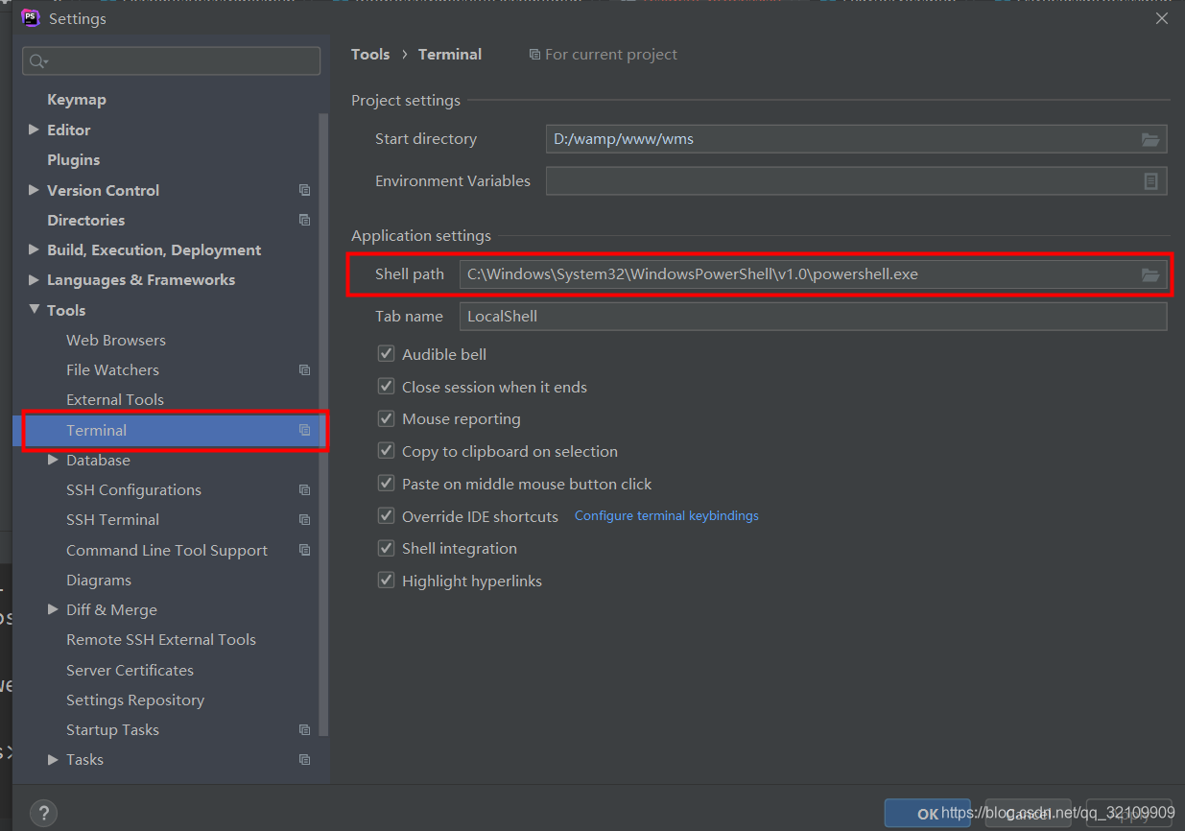
Task: Open Remote SSH External Tools page
Action: pyautogui.click(x=161, y=639)
